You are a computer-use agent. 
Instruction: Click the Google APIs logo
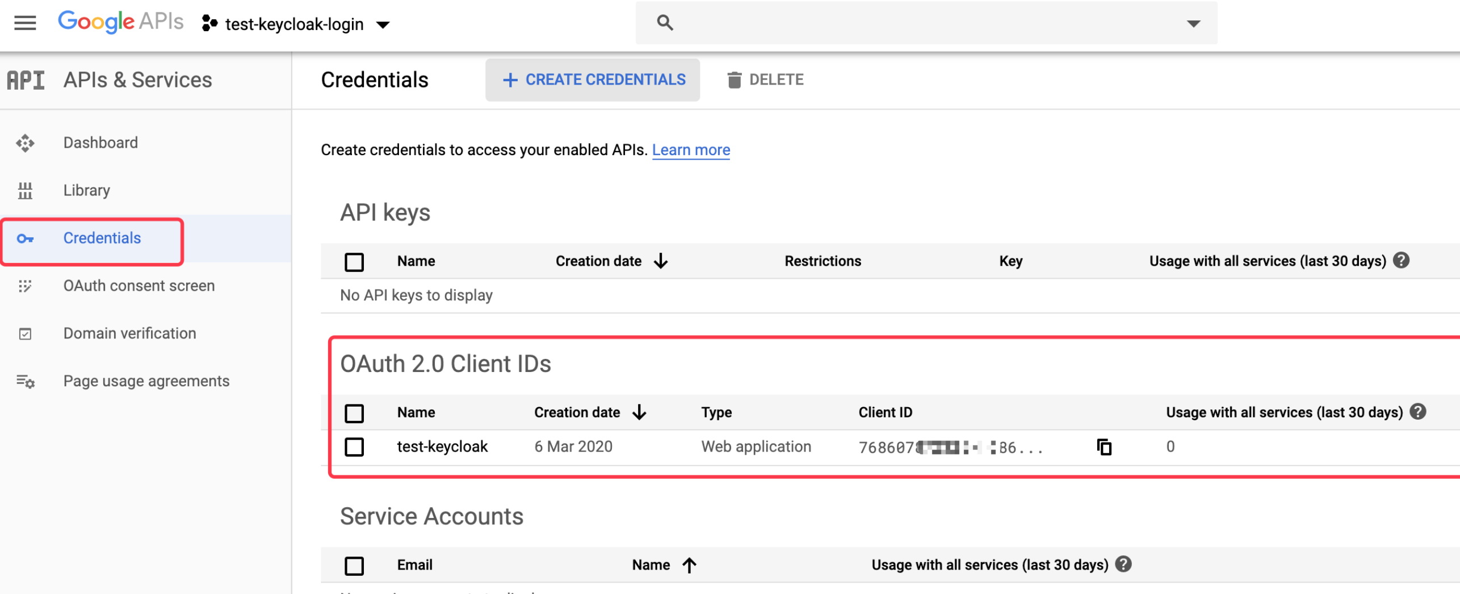[120, 22]
